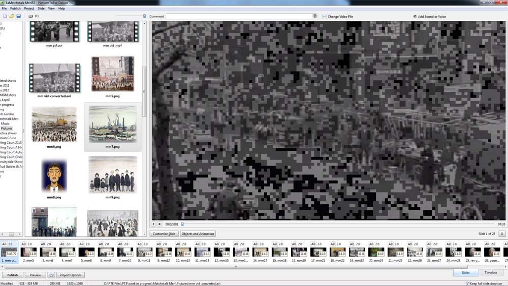Image resolution: width=508 pixels, height=286 pixels.
Task: Open Objects and Animation editor
Action: (198, 234)
